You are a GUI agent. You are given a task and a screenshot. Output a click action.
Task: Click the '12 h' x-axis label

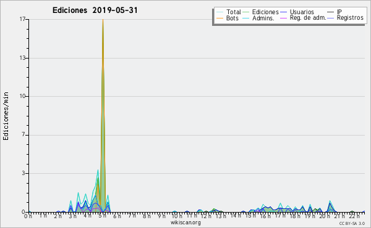(x=207, y=216)
